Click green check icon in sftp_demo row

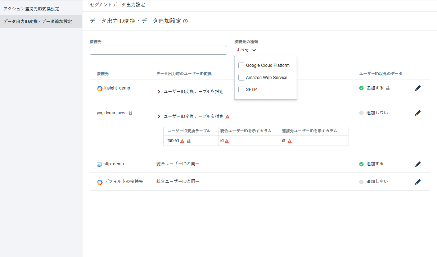click(361, 164)
